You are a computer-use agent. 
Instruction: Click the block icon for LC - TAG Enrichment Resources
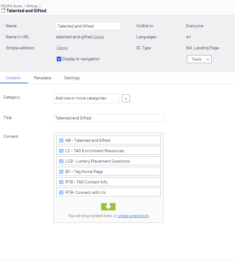pos(61,151)
